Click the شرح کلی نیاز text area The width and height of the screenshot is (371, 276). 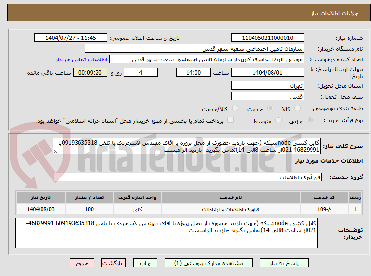click(186, 146)
